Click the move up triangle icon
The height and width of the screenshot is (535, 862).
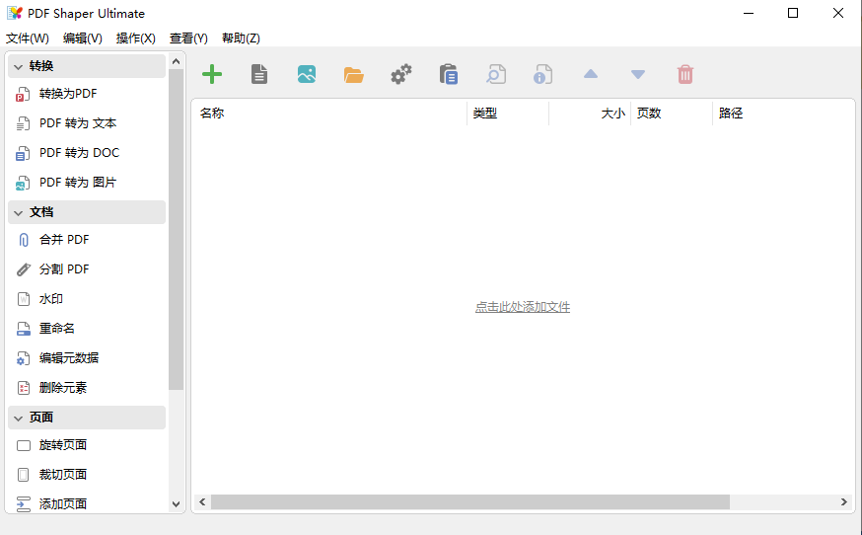591,74
